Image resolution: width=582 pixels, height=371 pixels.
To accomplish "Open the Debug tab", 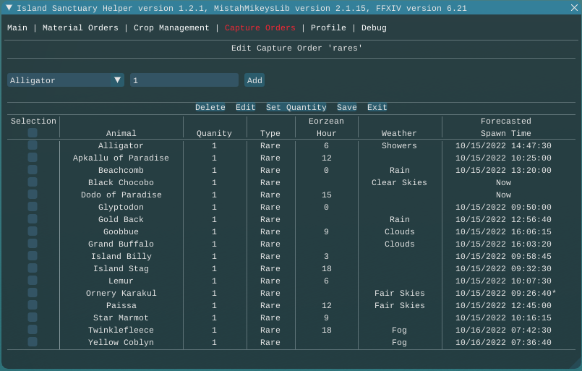I will [x=374, y=28].
